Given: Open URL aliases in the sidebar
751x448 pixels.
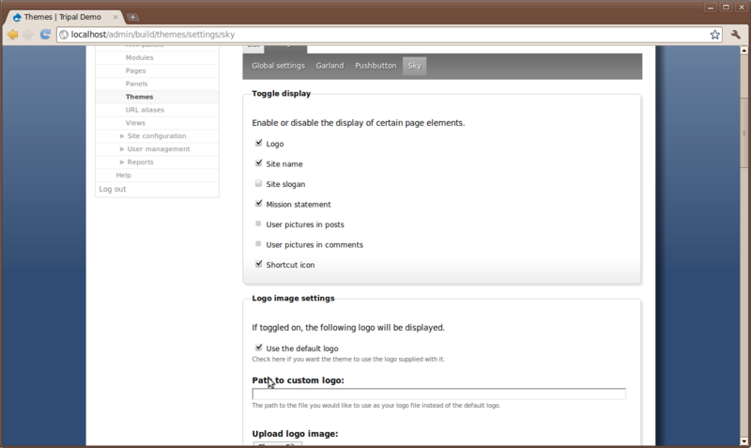Looking at the screenshot, I should 145,110.
